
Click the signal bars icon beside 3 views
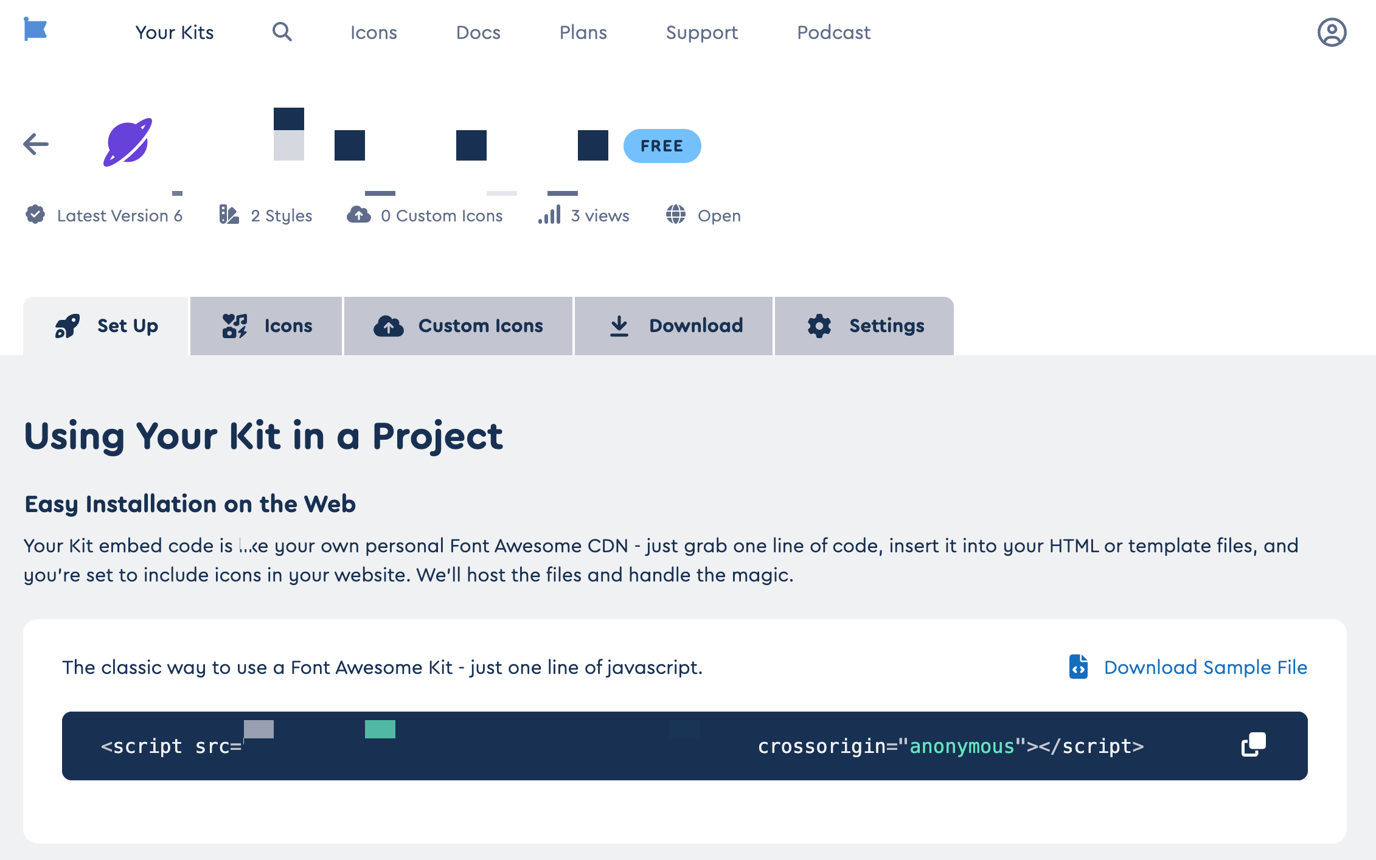pyautogui.click(x=549, y=214)
